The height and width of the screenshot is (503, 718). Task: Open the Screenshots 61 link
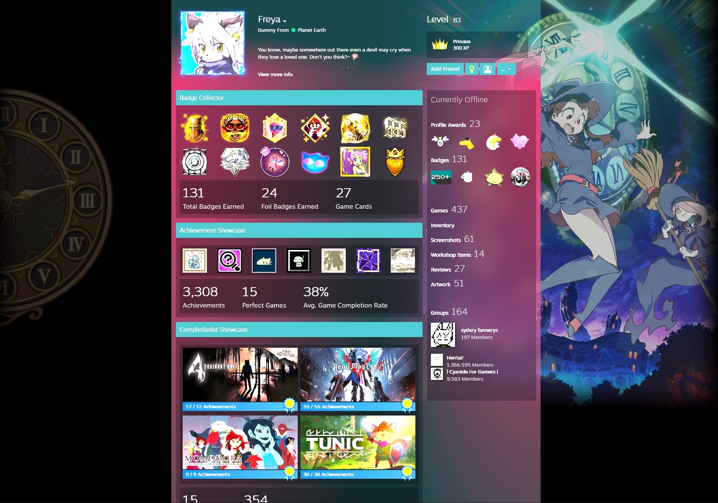coord(452,239)
